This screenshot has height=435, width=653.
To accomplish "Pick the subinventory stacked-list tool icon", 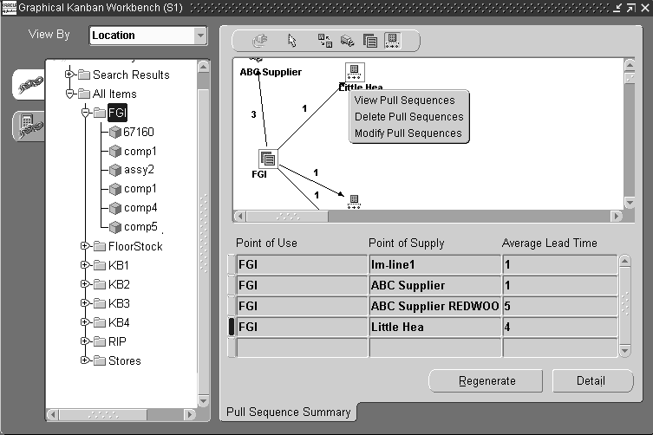I will pos(369,41).
